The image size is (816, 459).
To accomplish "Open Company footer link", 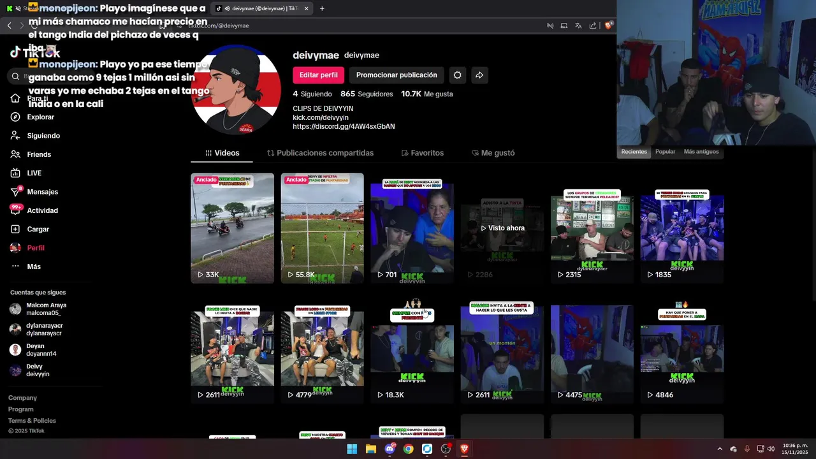I will tap(22, 398).
